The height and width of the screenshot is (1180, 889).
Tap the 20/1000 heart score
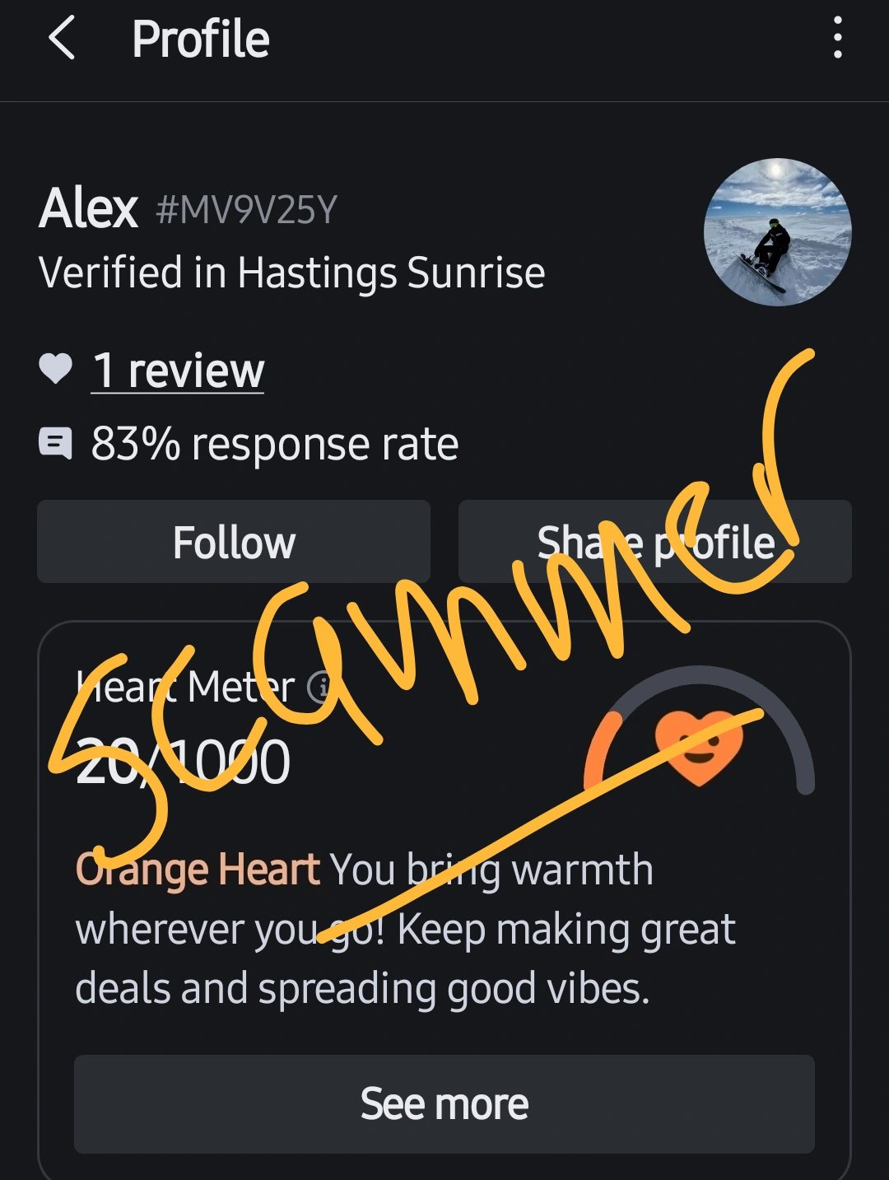pos(183,762)
